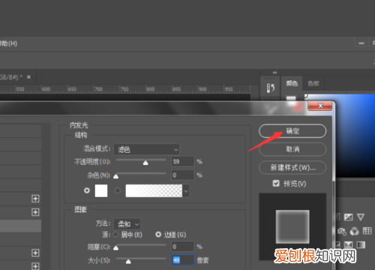Close the open document tab

[28, 77]
